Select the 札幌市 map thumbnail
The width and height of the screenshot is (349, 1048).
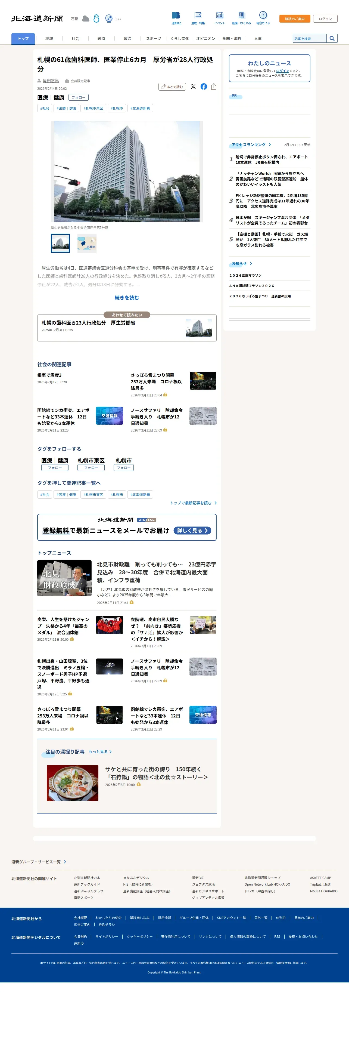(x=87, y=243)
